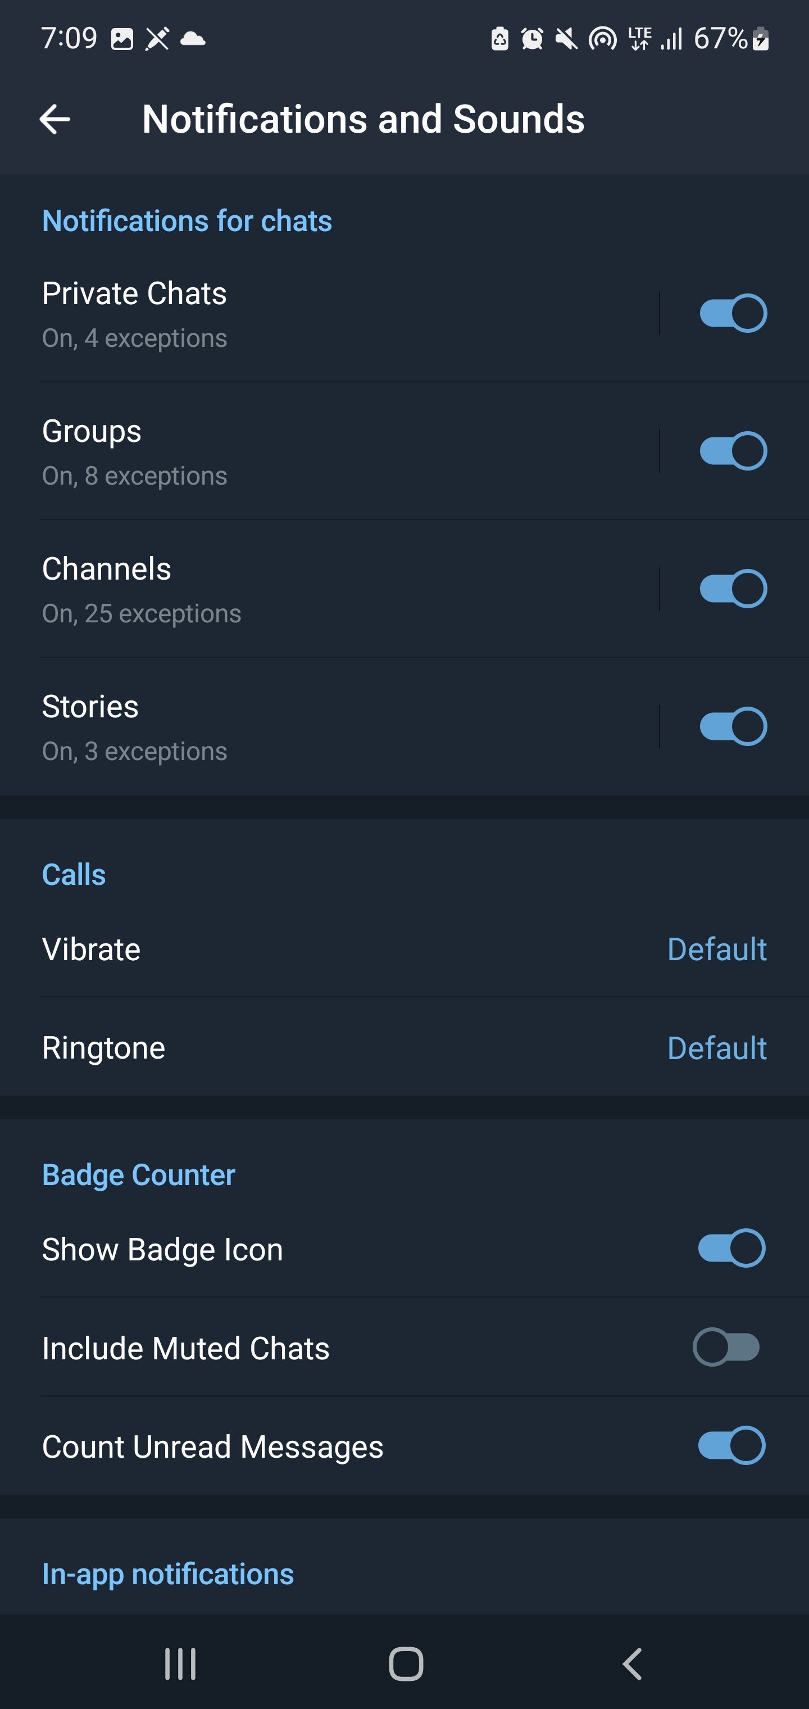This screenshot has width=809, height=1709.
Task: Tap the battery indicator icon
Action: [x=761, y=39]
